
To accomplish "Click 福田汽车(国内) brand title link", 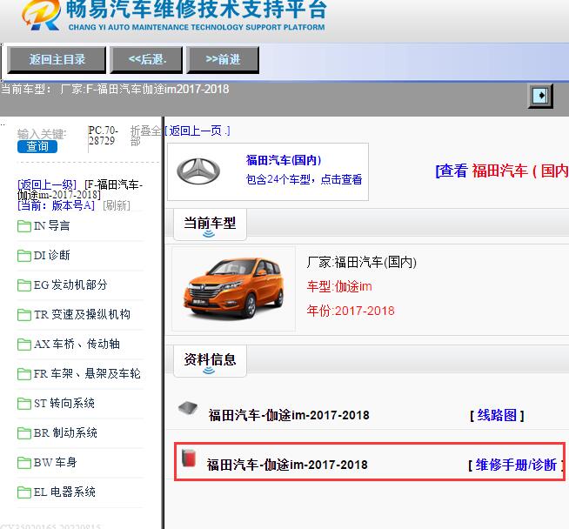I will [284, 159].
